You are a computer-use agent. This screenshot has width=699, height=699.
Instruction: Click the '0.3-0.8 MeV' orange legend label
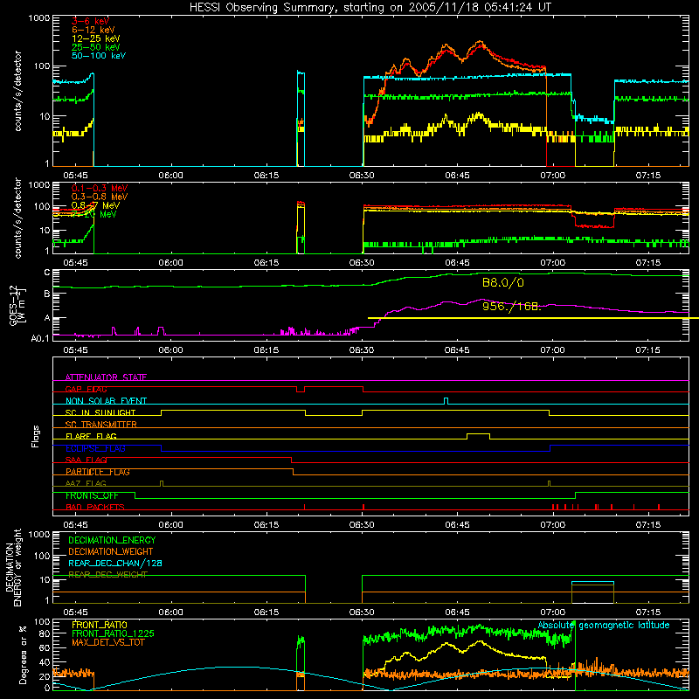(x=100, y=197)
